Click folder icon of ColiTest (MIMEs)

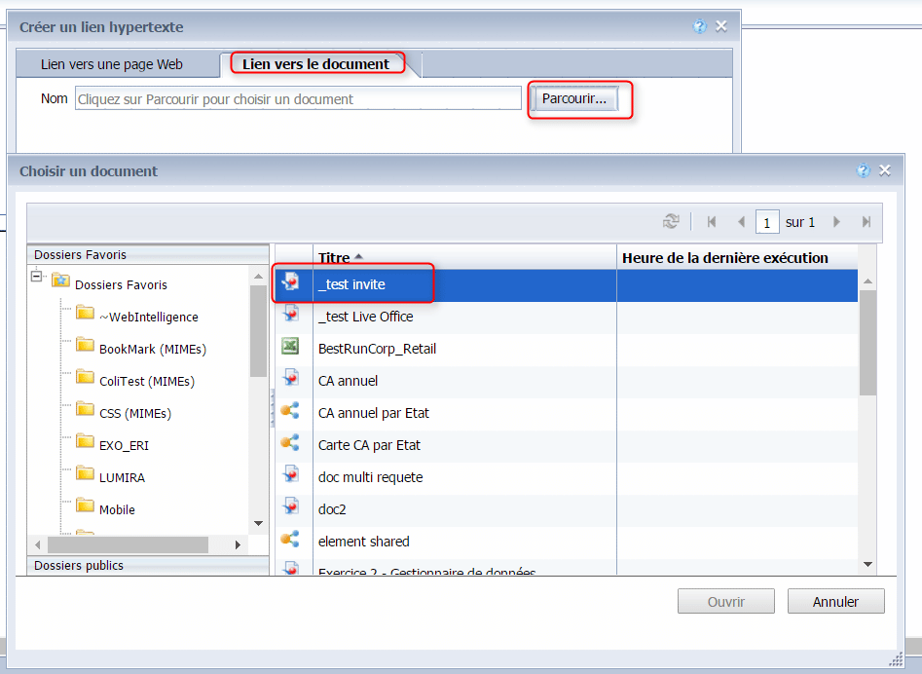pyautogui.click(x=86, y=377)
